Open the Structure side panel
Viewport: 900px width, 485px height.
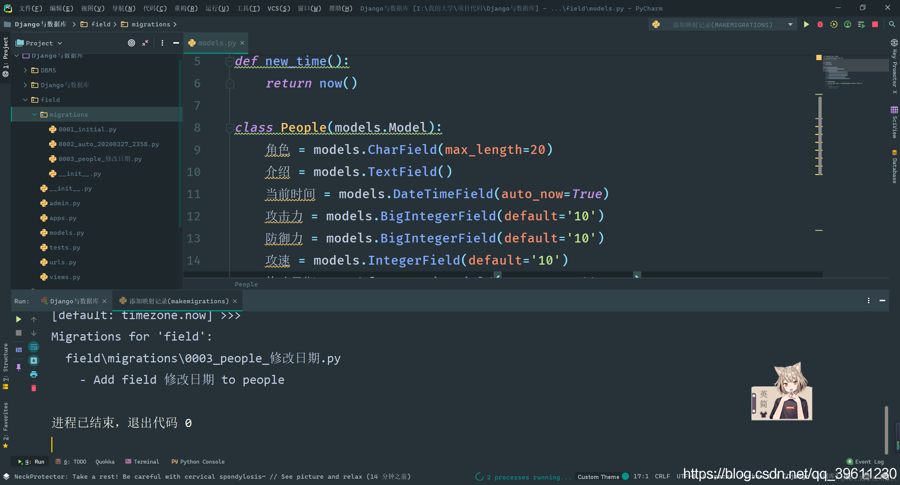[5, 367]
